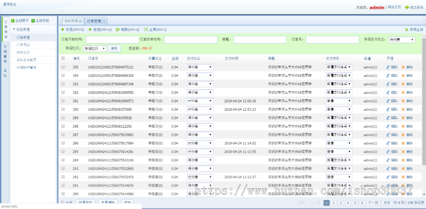
Task: Click 全部展开 expand-all icon in sidebar
Action: coord(13,21)
